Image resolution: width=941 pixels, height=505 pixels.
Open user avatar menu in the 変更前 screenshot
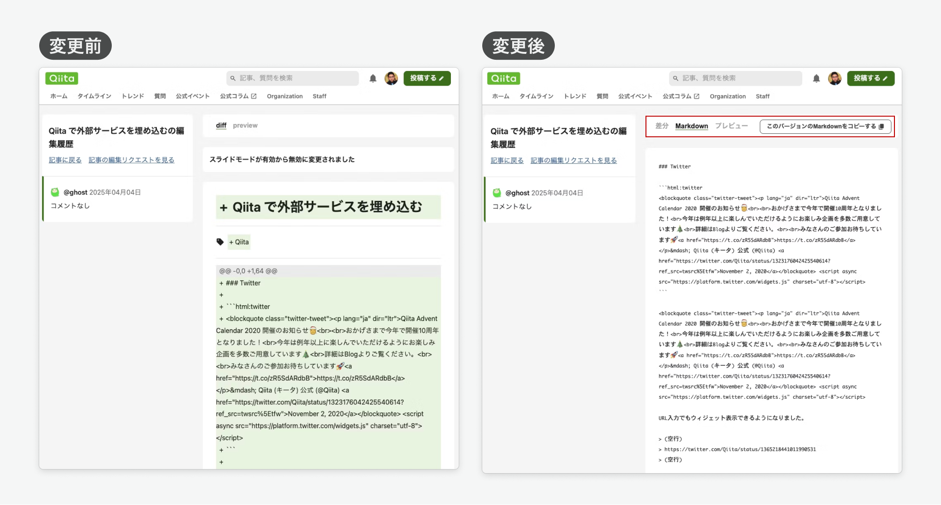[391, 78]
